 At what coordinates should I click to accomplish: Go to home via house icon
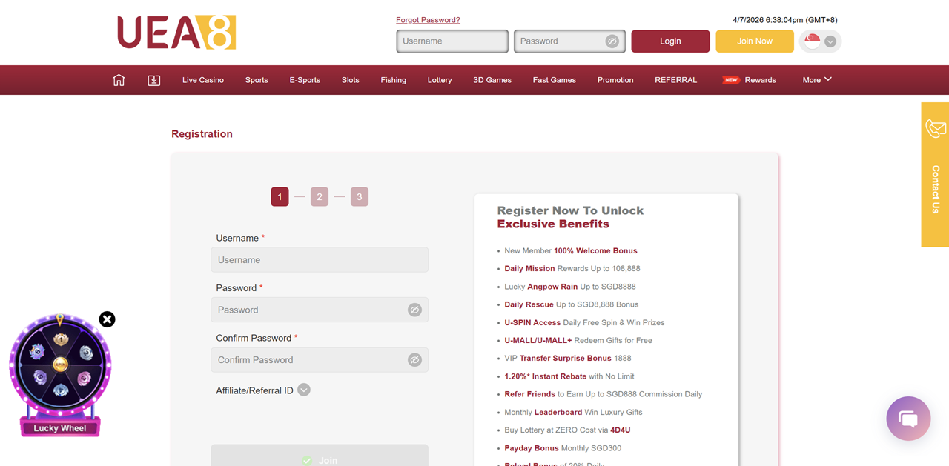[x=119, y=80]
